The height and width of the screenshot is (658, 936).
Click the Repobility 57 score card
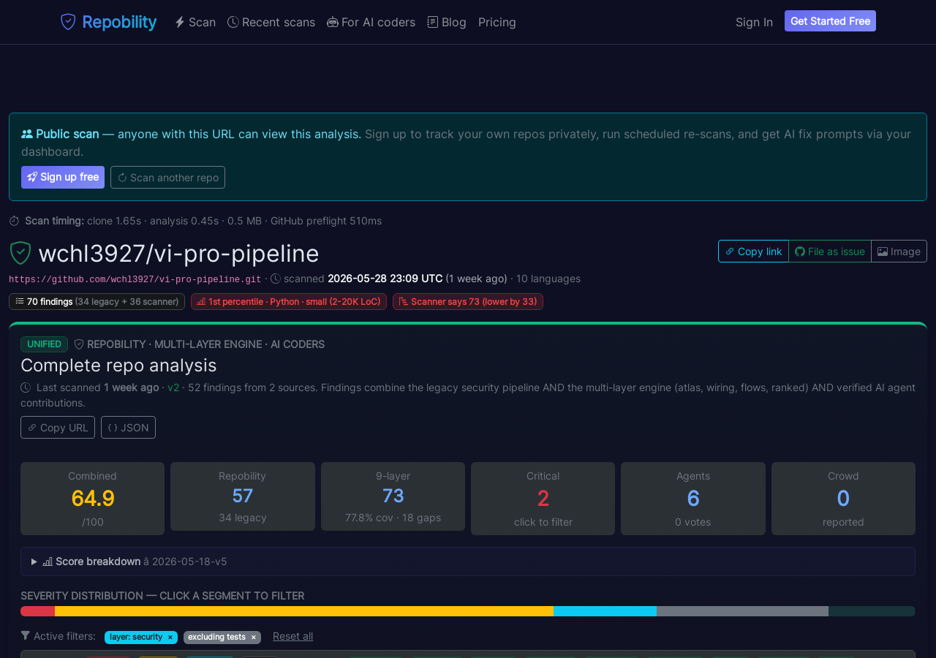pyautogui.click(x=243, y=496)
